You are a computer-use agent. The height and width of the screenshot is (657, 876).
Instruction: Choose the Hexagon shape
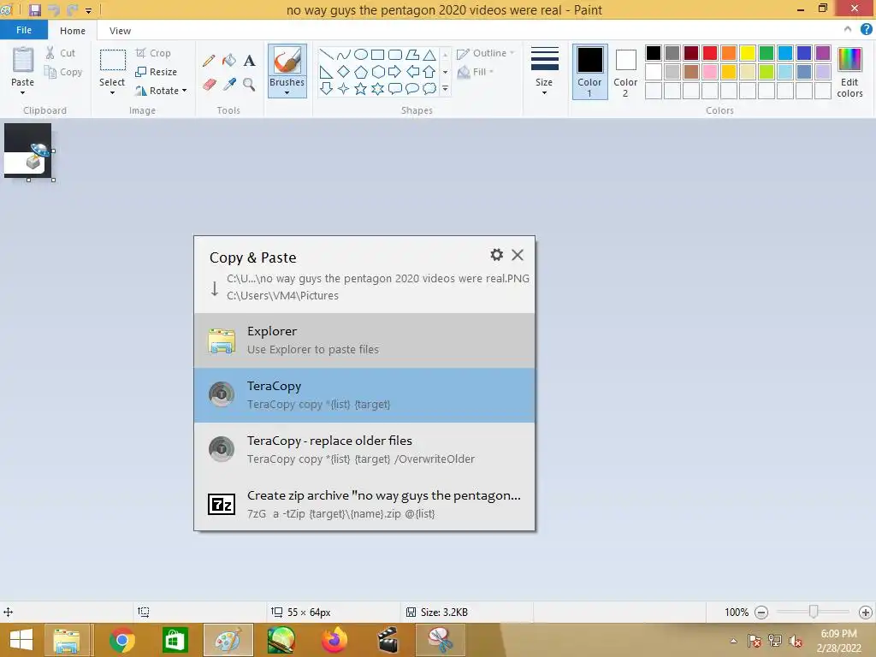click(x=377, y=72)
